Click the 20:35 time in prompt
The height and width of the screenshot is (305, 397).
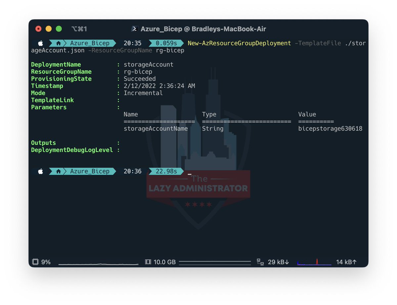point(133,43)
